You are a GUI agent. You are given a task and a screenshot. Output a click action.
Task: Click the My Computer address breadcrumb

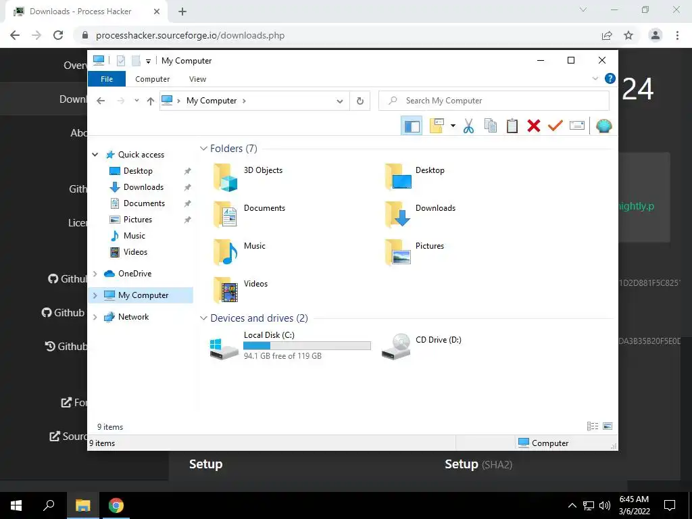(212, 101)
